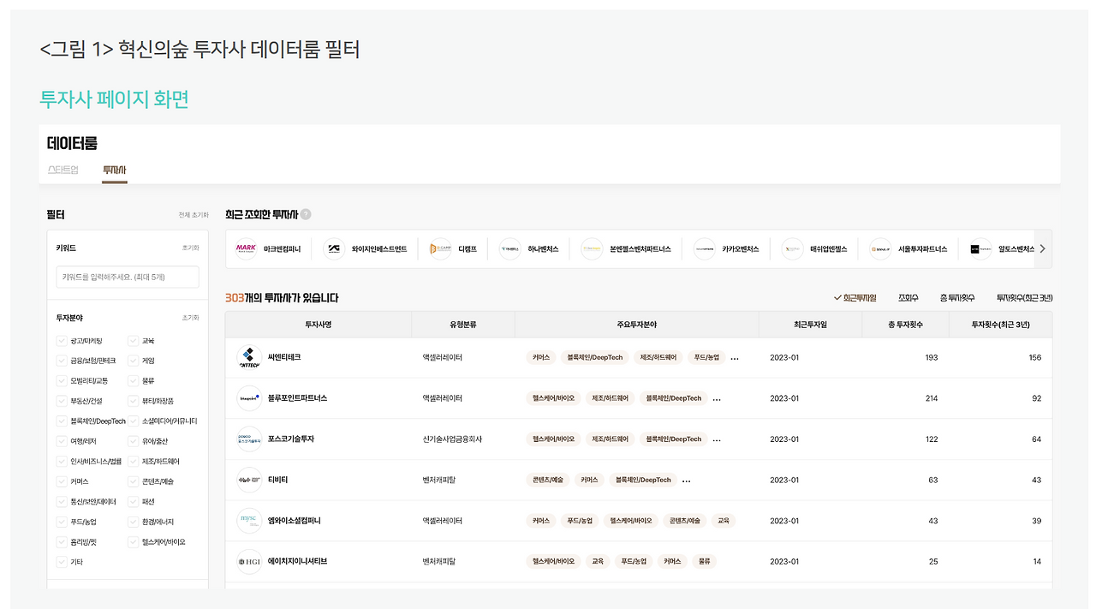Image resolution: width=1096 pixels, height=609 pixels.
Task: Check the 푸드/농업 filter checkbox
Action: (x=62, y=522)
